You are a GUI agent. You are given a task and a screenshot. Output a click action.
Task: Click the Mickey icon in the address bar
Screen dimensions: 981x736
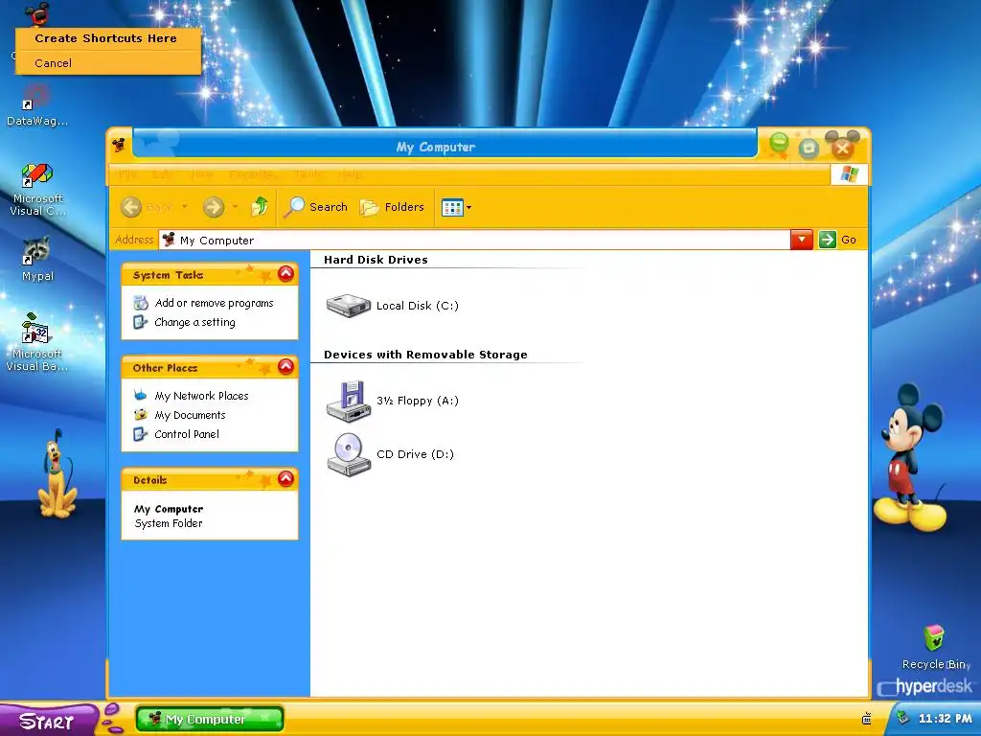[x=169, y=240]
